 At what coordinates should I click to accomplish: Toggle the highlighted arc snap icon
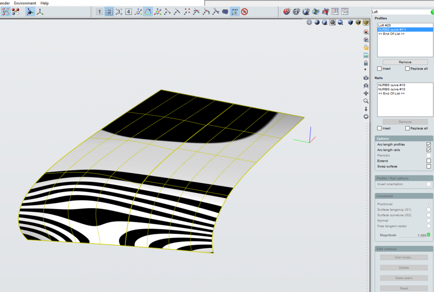point(148,12)
